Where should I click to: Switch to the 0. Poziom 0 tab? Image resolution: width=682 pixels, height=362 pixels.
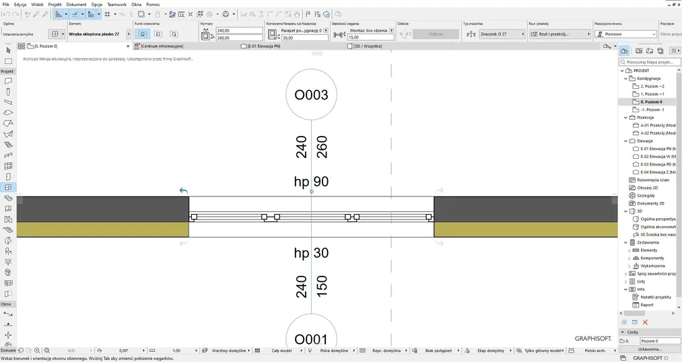[74, 46]
